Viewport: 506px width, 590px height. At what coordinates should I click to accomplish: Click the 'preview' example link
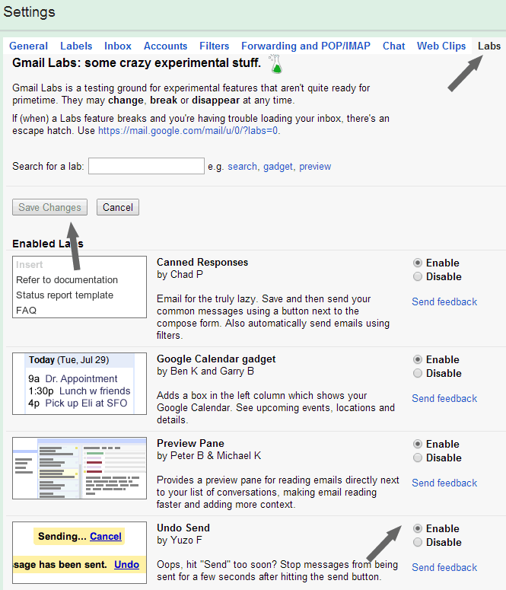point(315,166)
